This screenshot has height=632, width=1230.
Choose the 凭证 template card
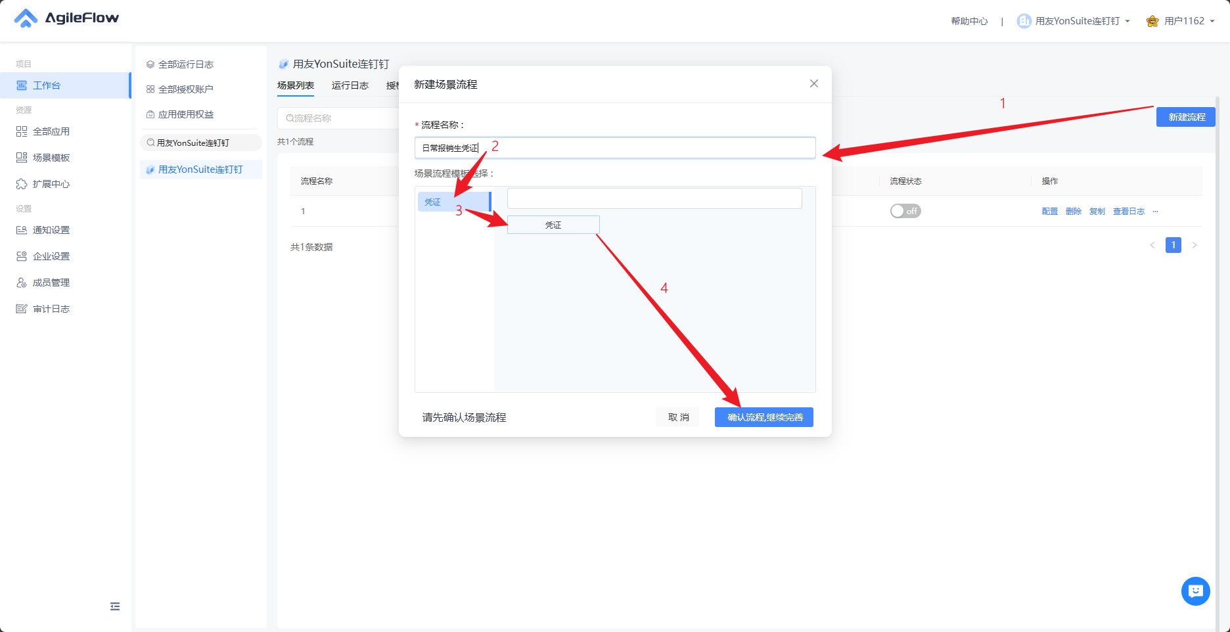pyautogui.click(x=553, y=225)
